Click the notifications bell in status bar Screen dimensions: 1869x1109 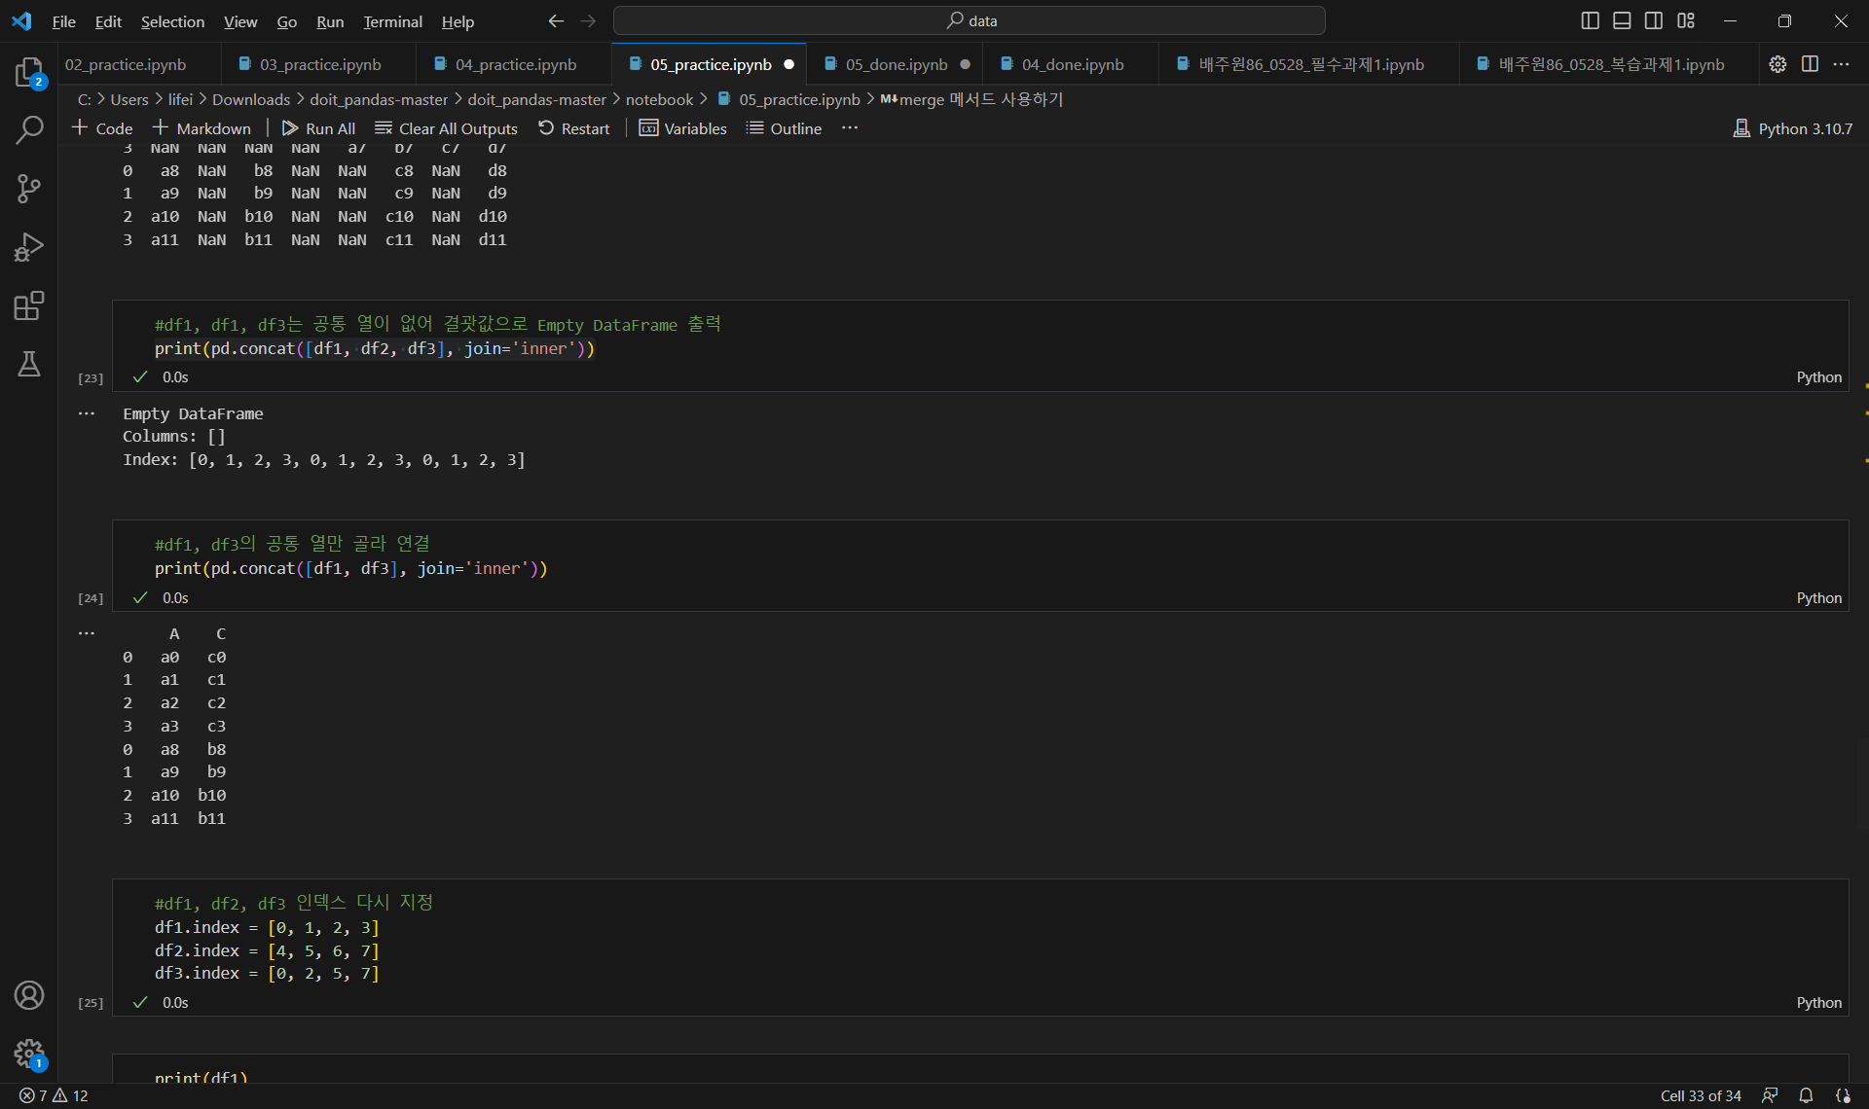(1806, 1095)
